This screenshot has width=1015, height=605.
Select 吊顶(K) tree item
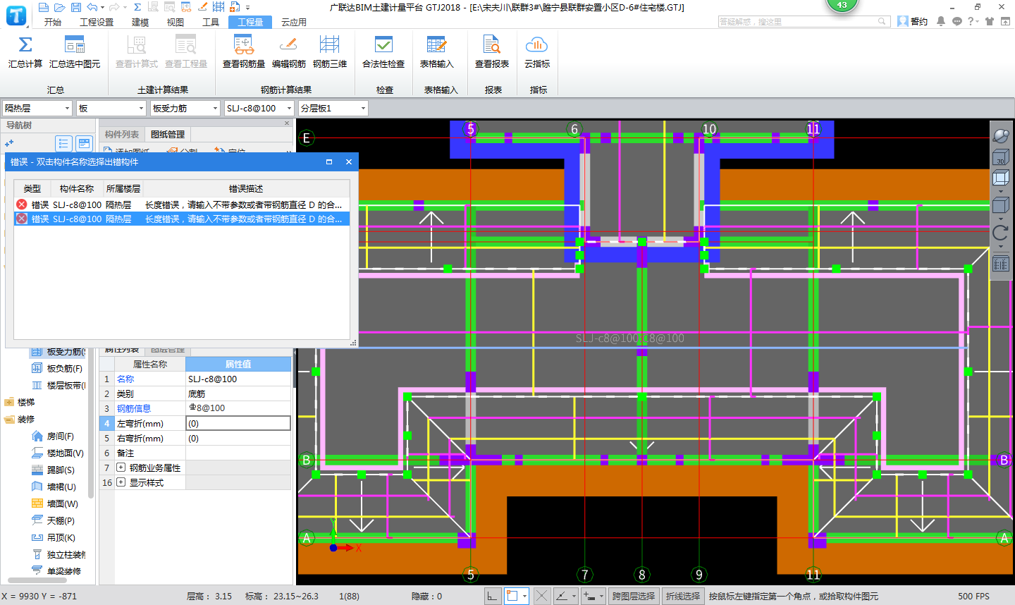coord(61,537)
